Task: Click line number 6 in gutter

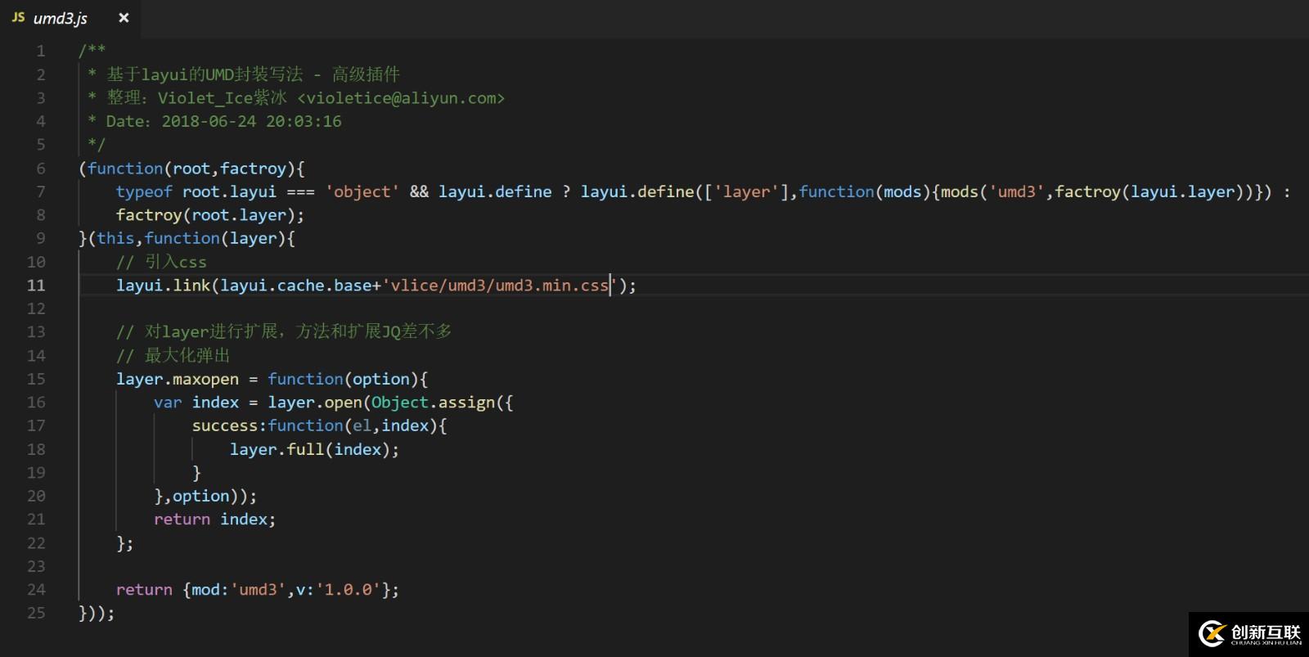Action: point(41,169)
